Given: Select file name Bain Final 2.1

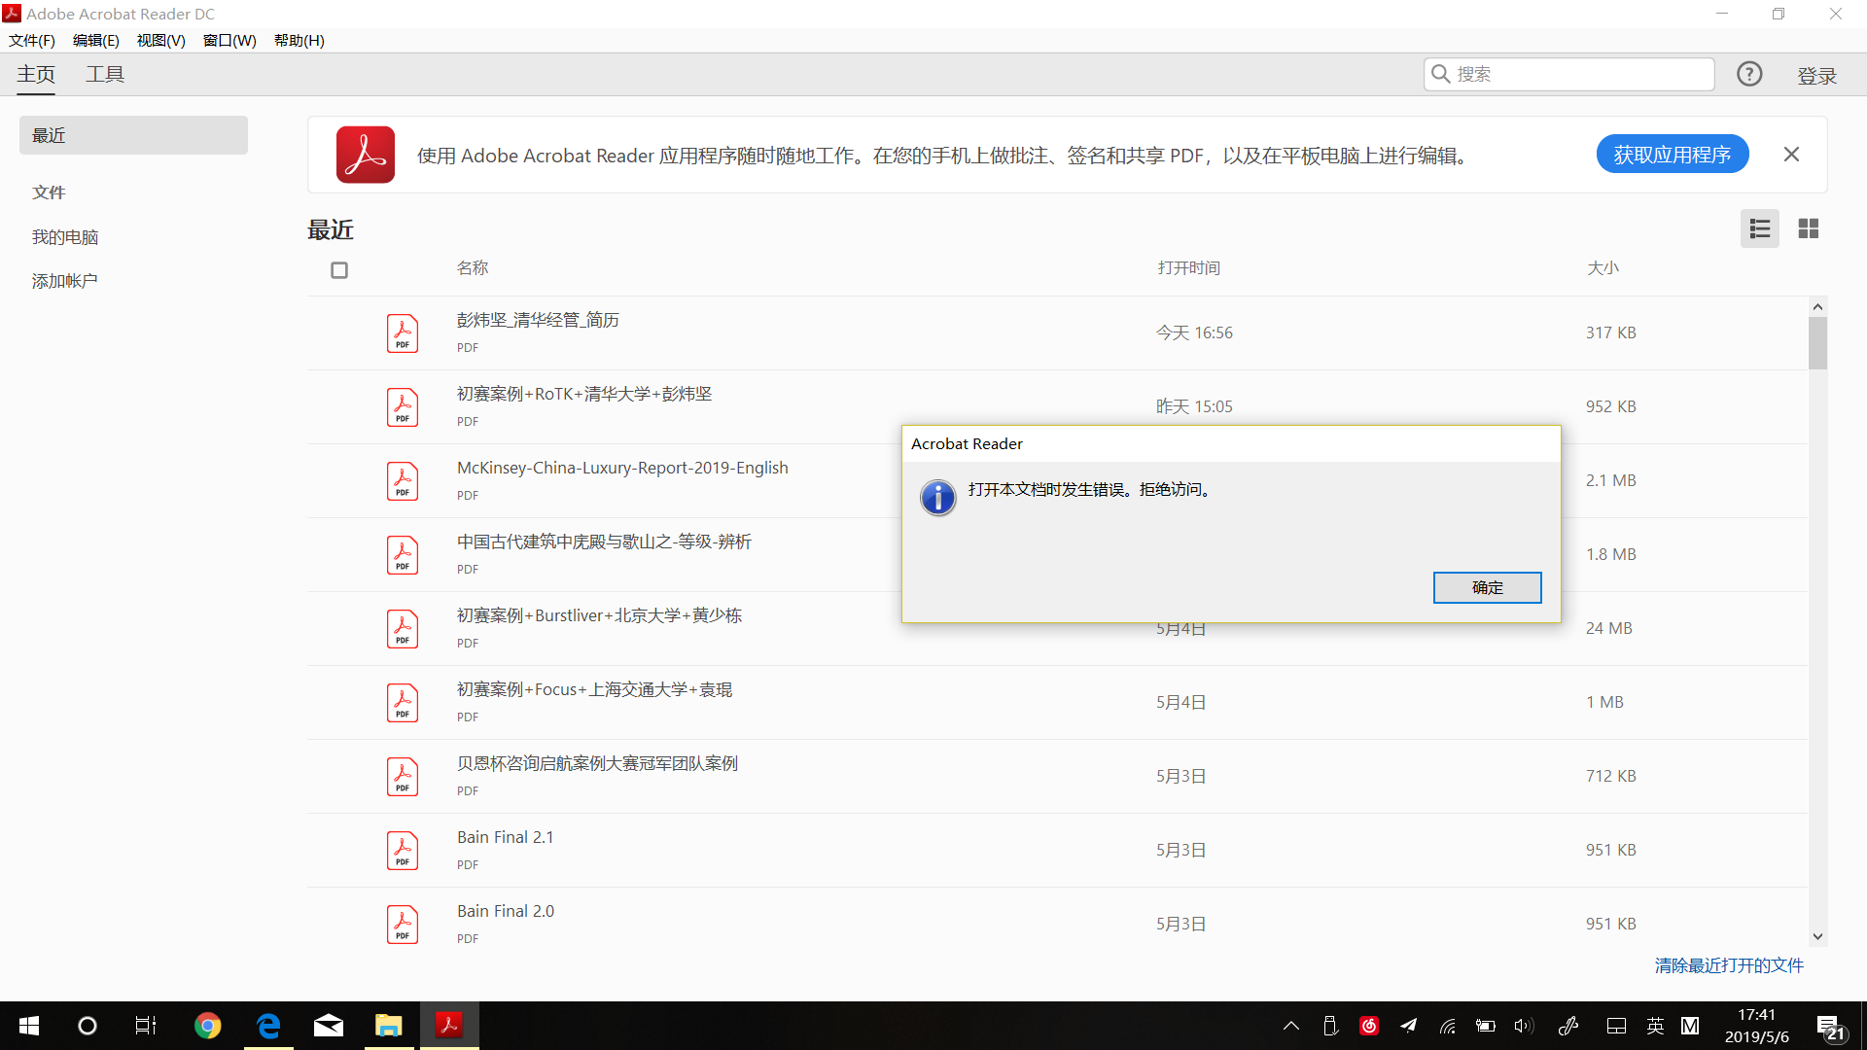Looking at the screenshot, I should [506, 837].
